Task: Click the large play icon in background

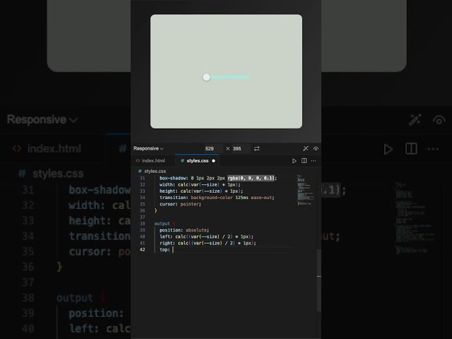Action: [388, 149]
